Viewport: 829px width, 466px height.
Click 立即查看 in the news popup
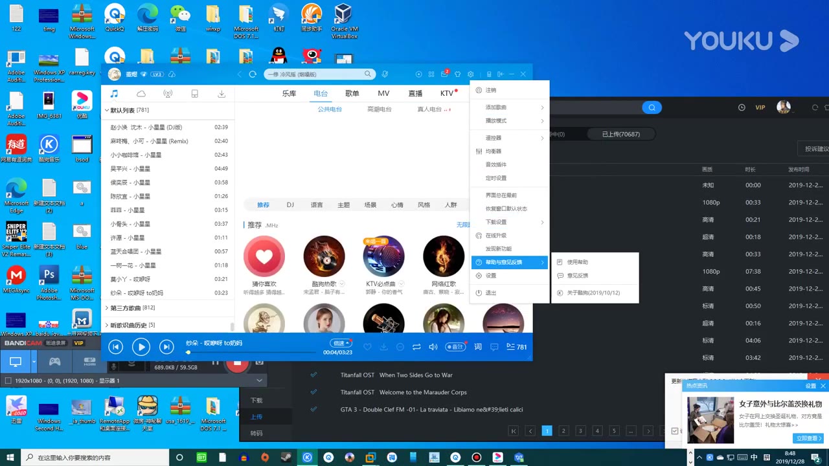click(808, 438)
